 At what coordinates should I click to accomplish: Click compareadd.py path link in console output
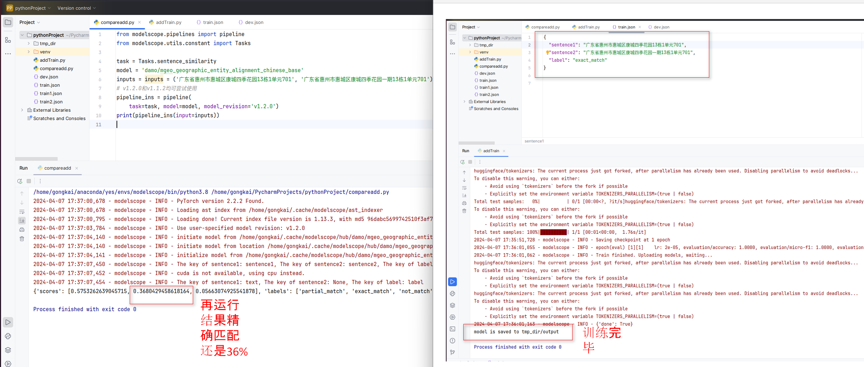click(300, 192)
